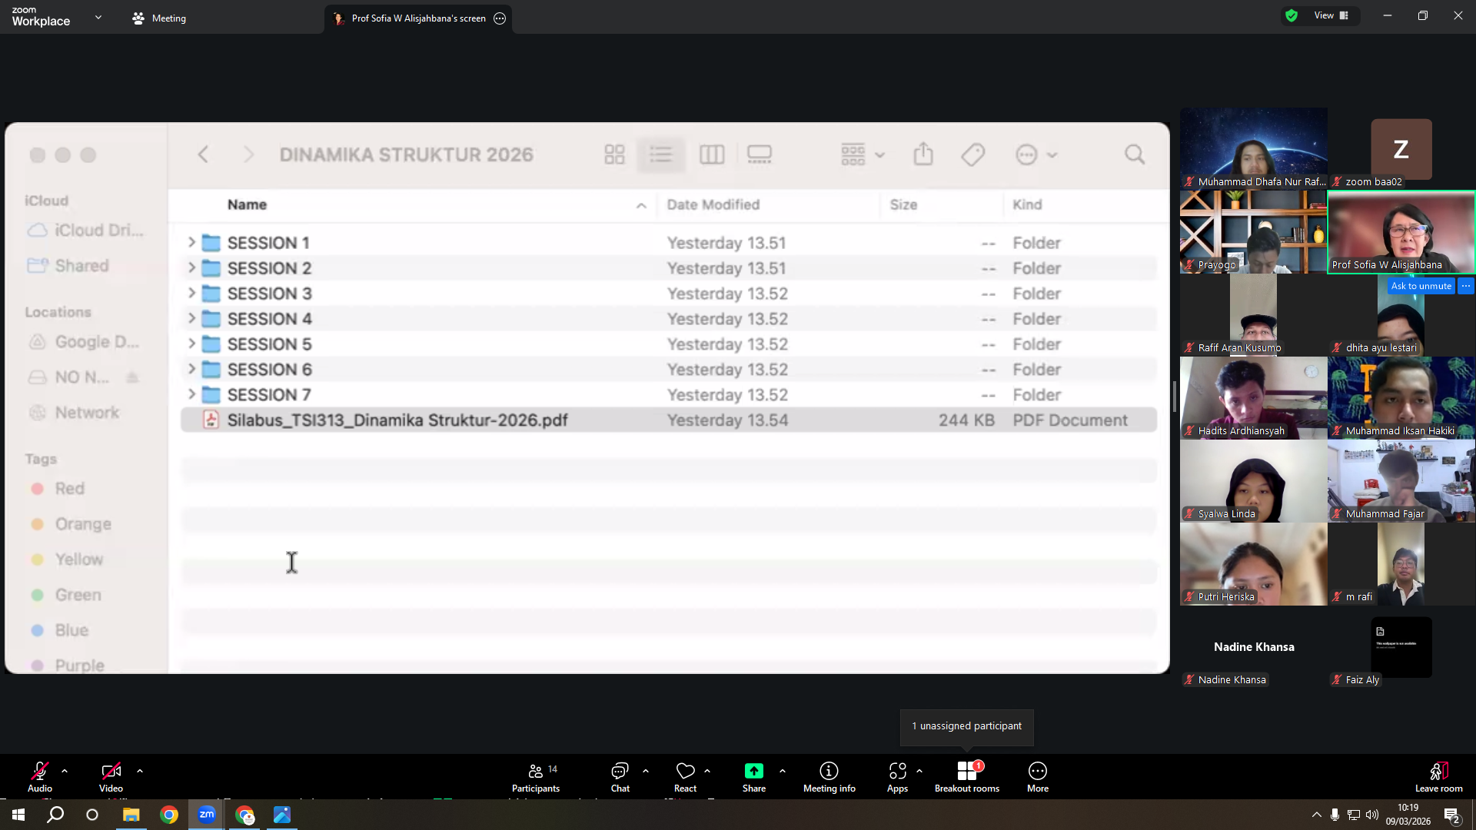Open Meeting info
The image size is (1476, 830).
[x=829, y=777]
